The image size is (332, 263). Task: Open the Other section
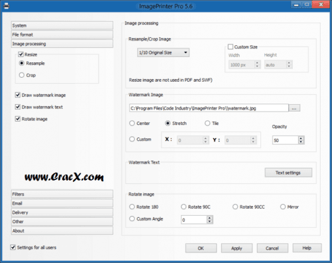62,221
